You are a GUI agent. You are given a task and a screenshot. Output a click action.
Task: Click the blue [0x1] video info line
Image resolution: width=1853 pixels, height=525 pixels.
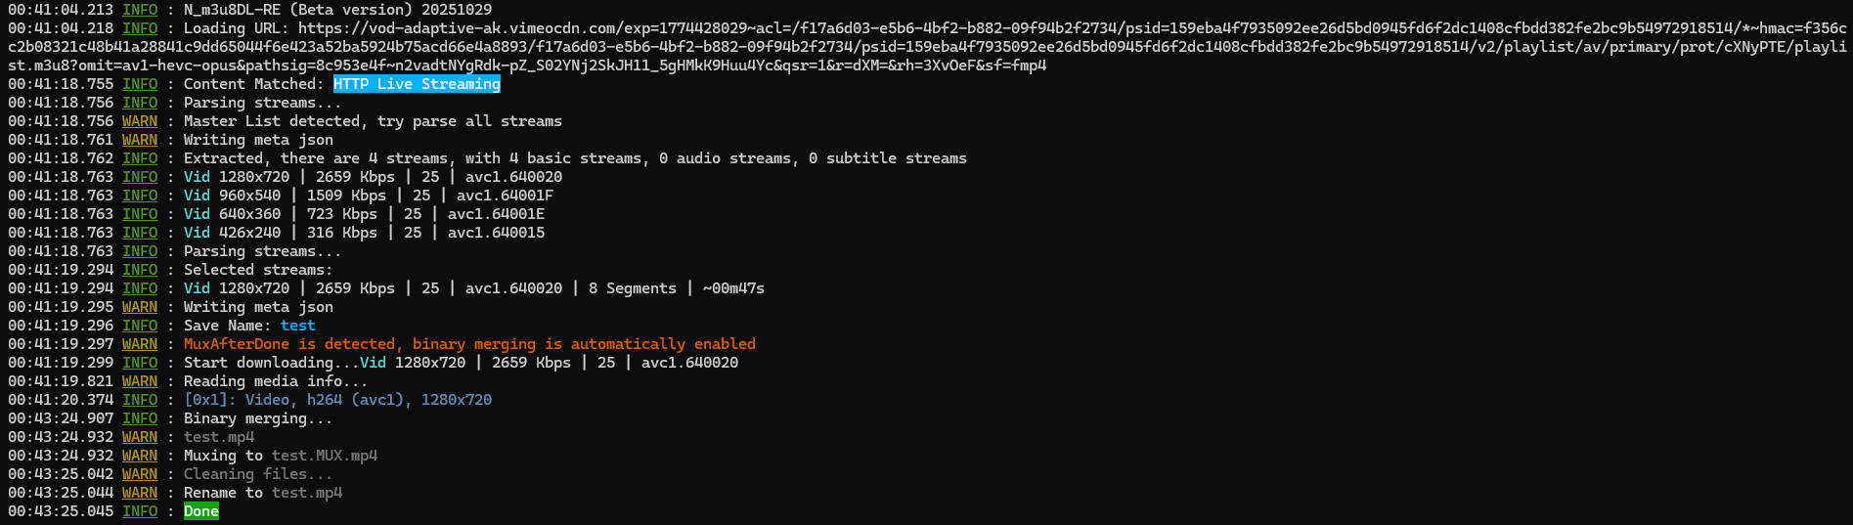coord(337,400)
